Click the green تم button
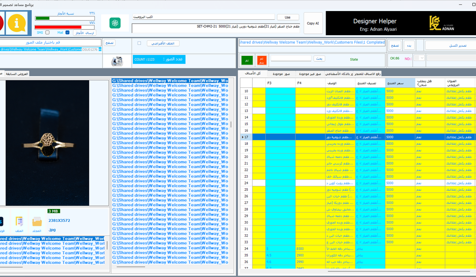The height and width of the screenshot is (277, 476). 247,61
